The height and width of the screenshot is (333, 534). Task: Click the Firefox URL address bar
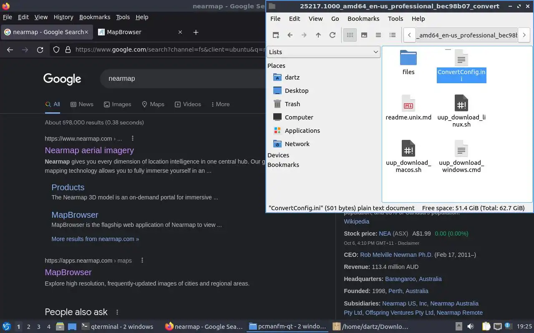pos(170,50)
